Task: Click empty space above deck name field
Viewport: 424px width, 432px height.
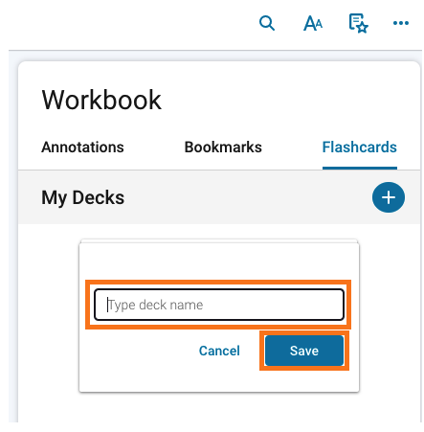Action: coord(219,261)
